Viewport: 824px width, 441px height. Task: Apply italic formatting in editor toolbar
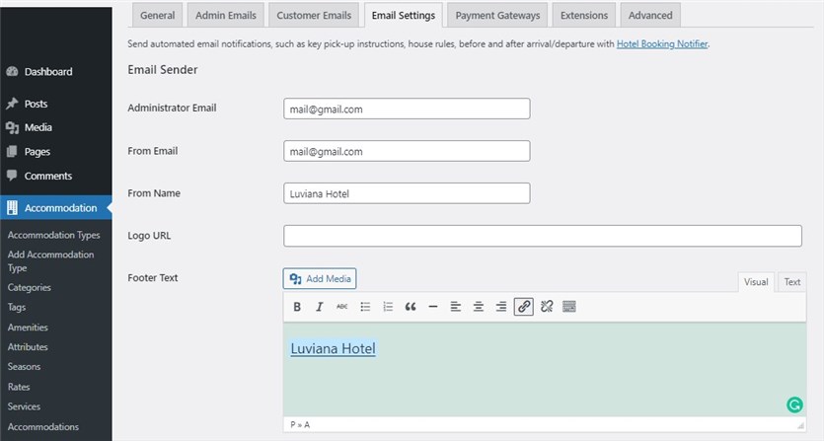point(319,307)
